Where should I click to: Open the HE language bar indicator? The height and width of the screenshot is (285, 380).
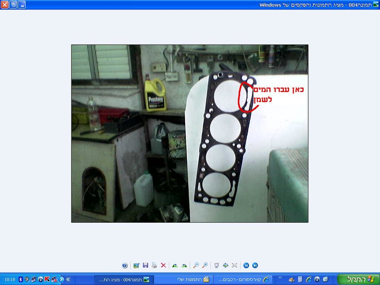tap(68, 279)
